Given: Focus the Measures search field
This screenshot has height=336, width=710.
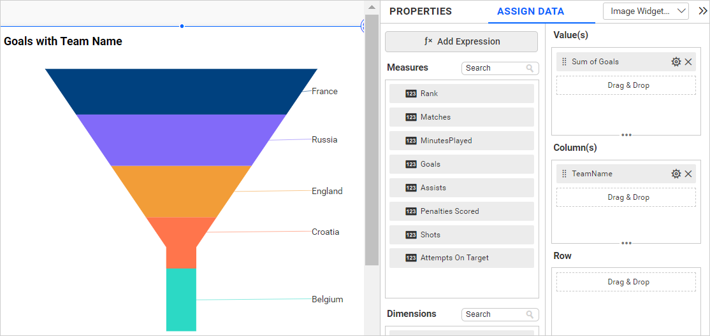Looking at the screenshot, I should click(x=494, y=68).
